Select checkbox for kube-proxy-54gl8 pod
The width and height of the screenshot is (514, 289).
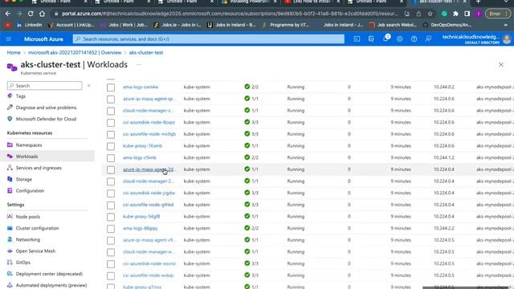coord(111,217)
